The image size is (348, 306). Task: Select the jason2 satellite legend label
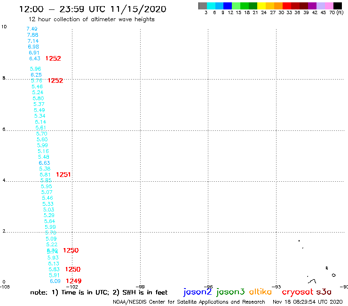(198, 292)
